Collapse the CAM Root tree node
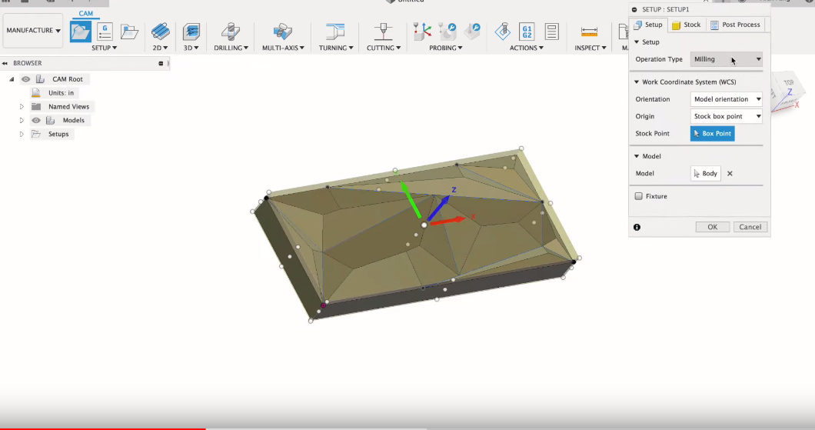Viewport: 815px width, 430px height. click(x=12, y=79)
